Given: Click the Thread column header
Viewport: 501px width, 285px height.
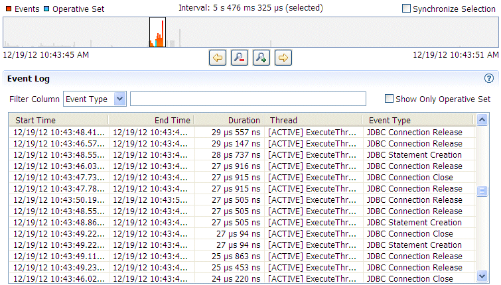Looking at the screenshot, I should [x=313, y=120].
